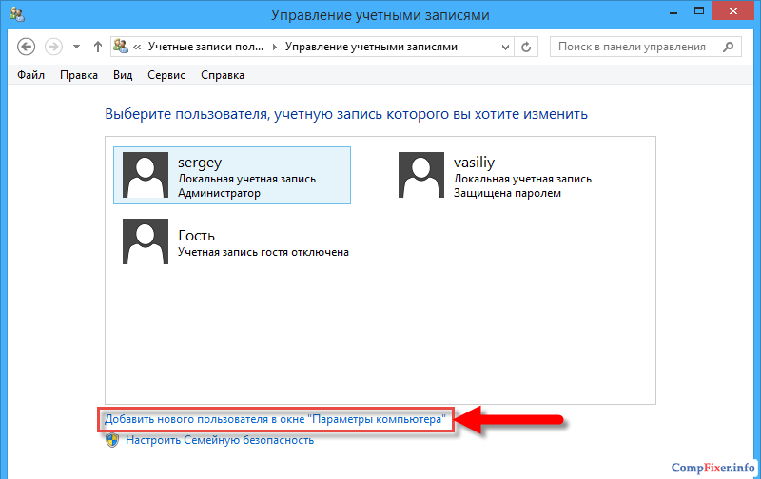Viewport: 761px width, 479px height.
Task: Click the sergey account avatar
Action: point(146,175)
